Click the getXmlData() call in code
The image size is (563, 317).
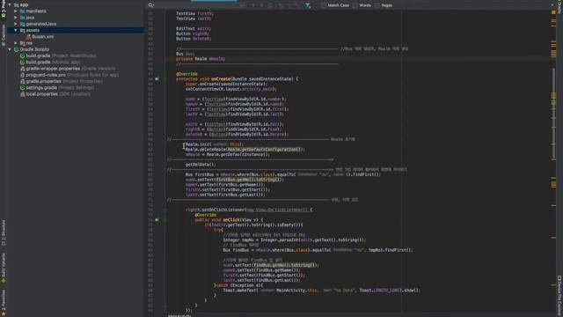pos(201,165)
